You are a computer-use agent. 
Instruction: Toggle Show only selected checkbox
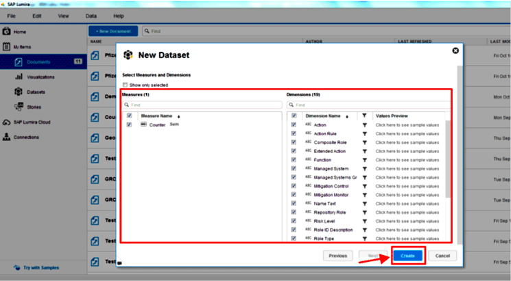point(125,85)
